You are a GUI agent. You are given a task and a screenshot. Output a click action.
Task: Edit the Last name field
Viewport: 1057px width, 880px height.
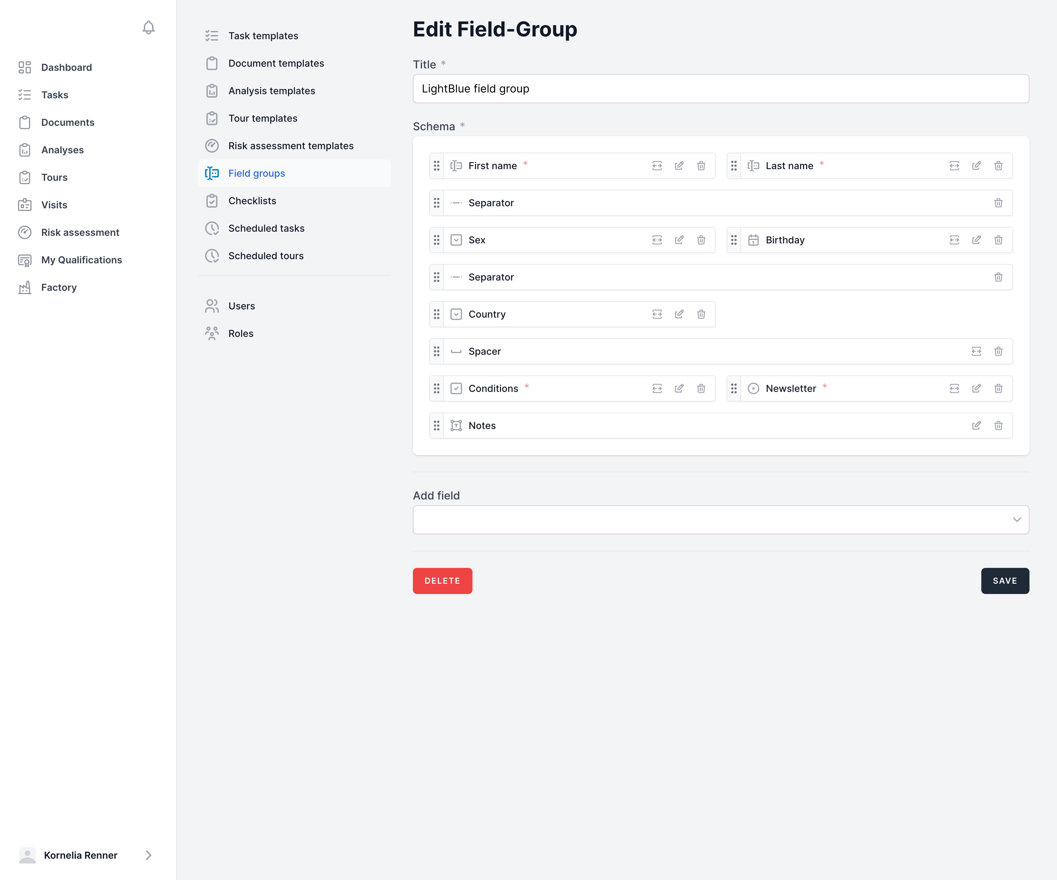pyautogui.click(x=976, y=166)
